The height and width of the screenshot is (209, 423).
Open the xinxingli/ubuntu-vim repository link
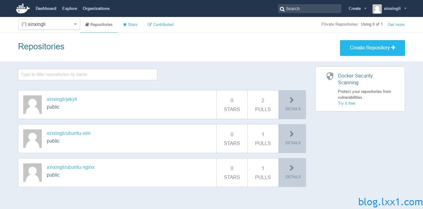coord(68,133)
